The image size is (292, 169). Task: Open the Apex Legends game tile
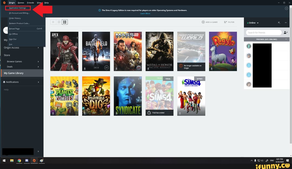click(x=64, y=51)
